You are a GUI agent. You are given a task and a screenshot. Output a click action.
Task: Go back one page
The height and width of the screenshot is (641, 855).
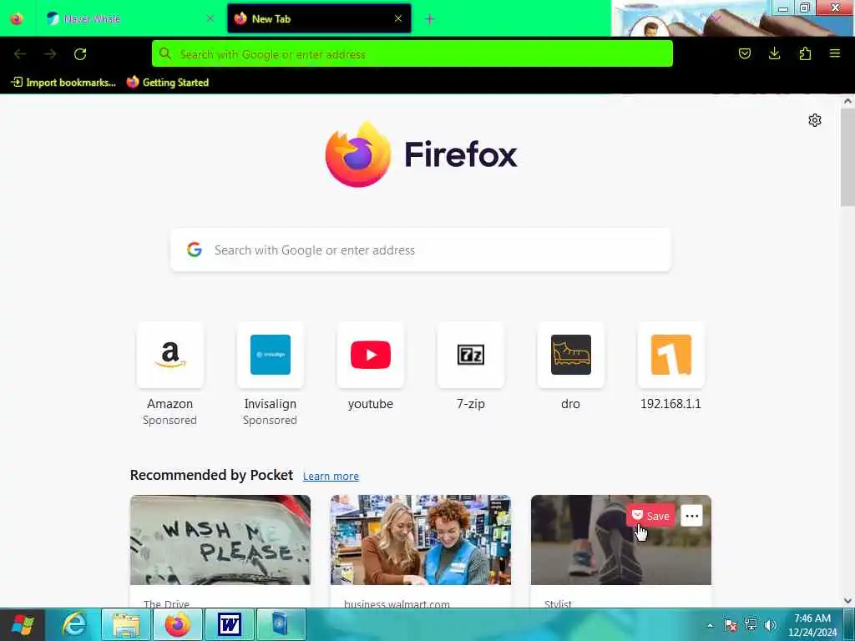click(20, 54)
